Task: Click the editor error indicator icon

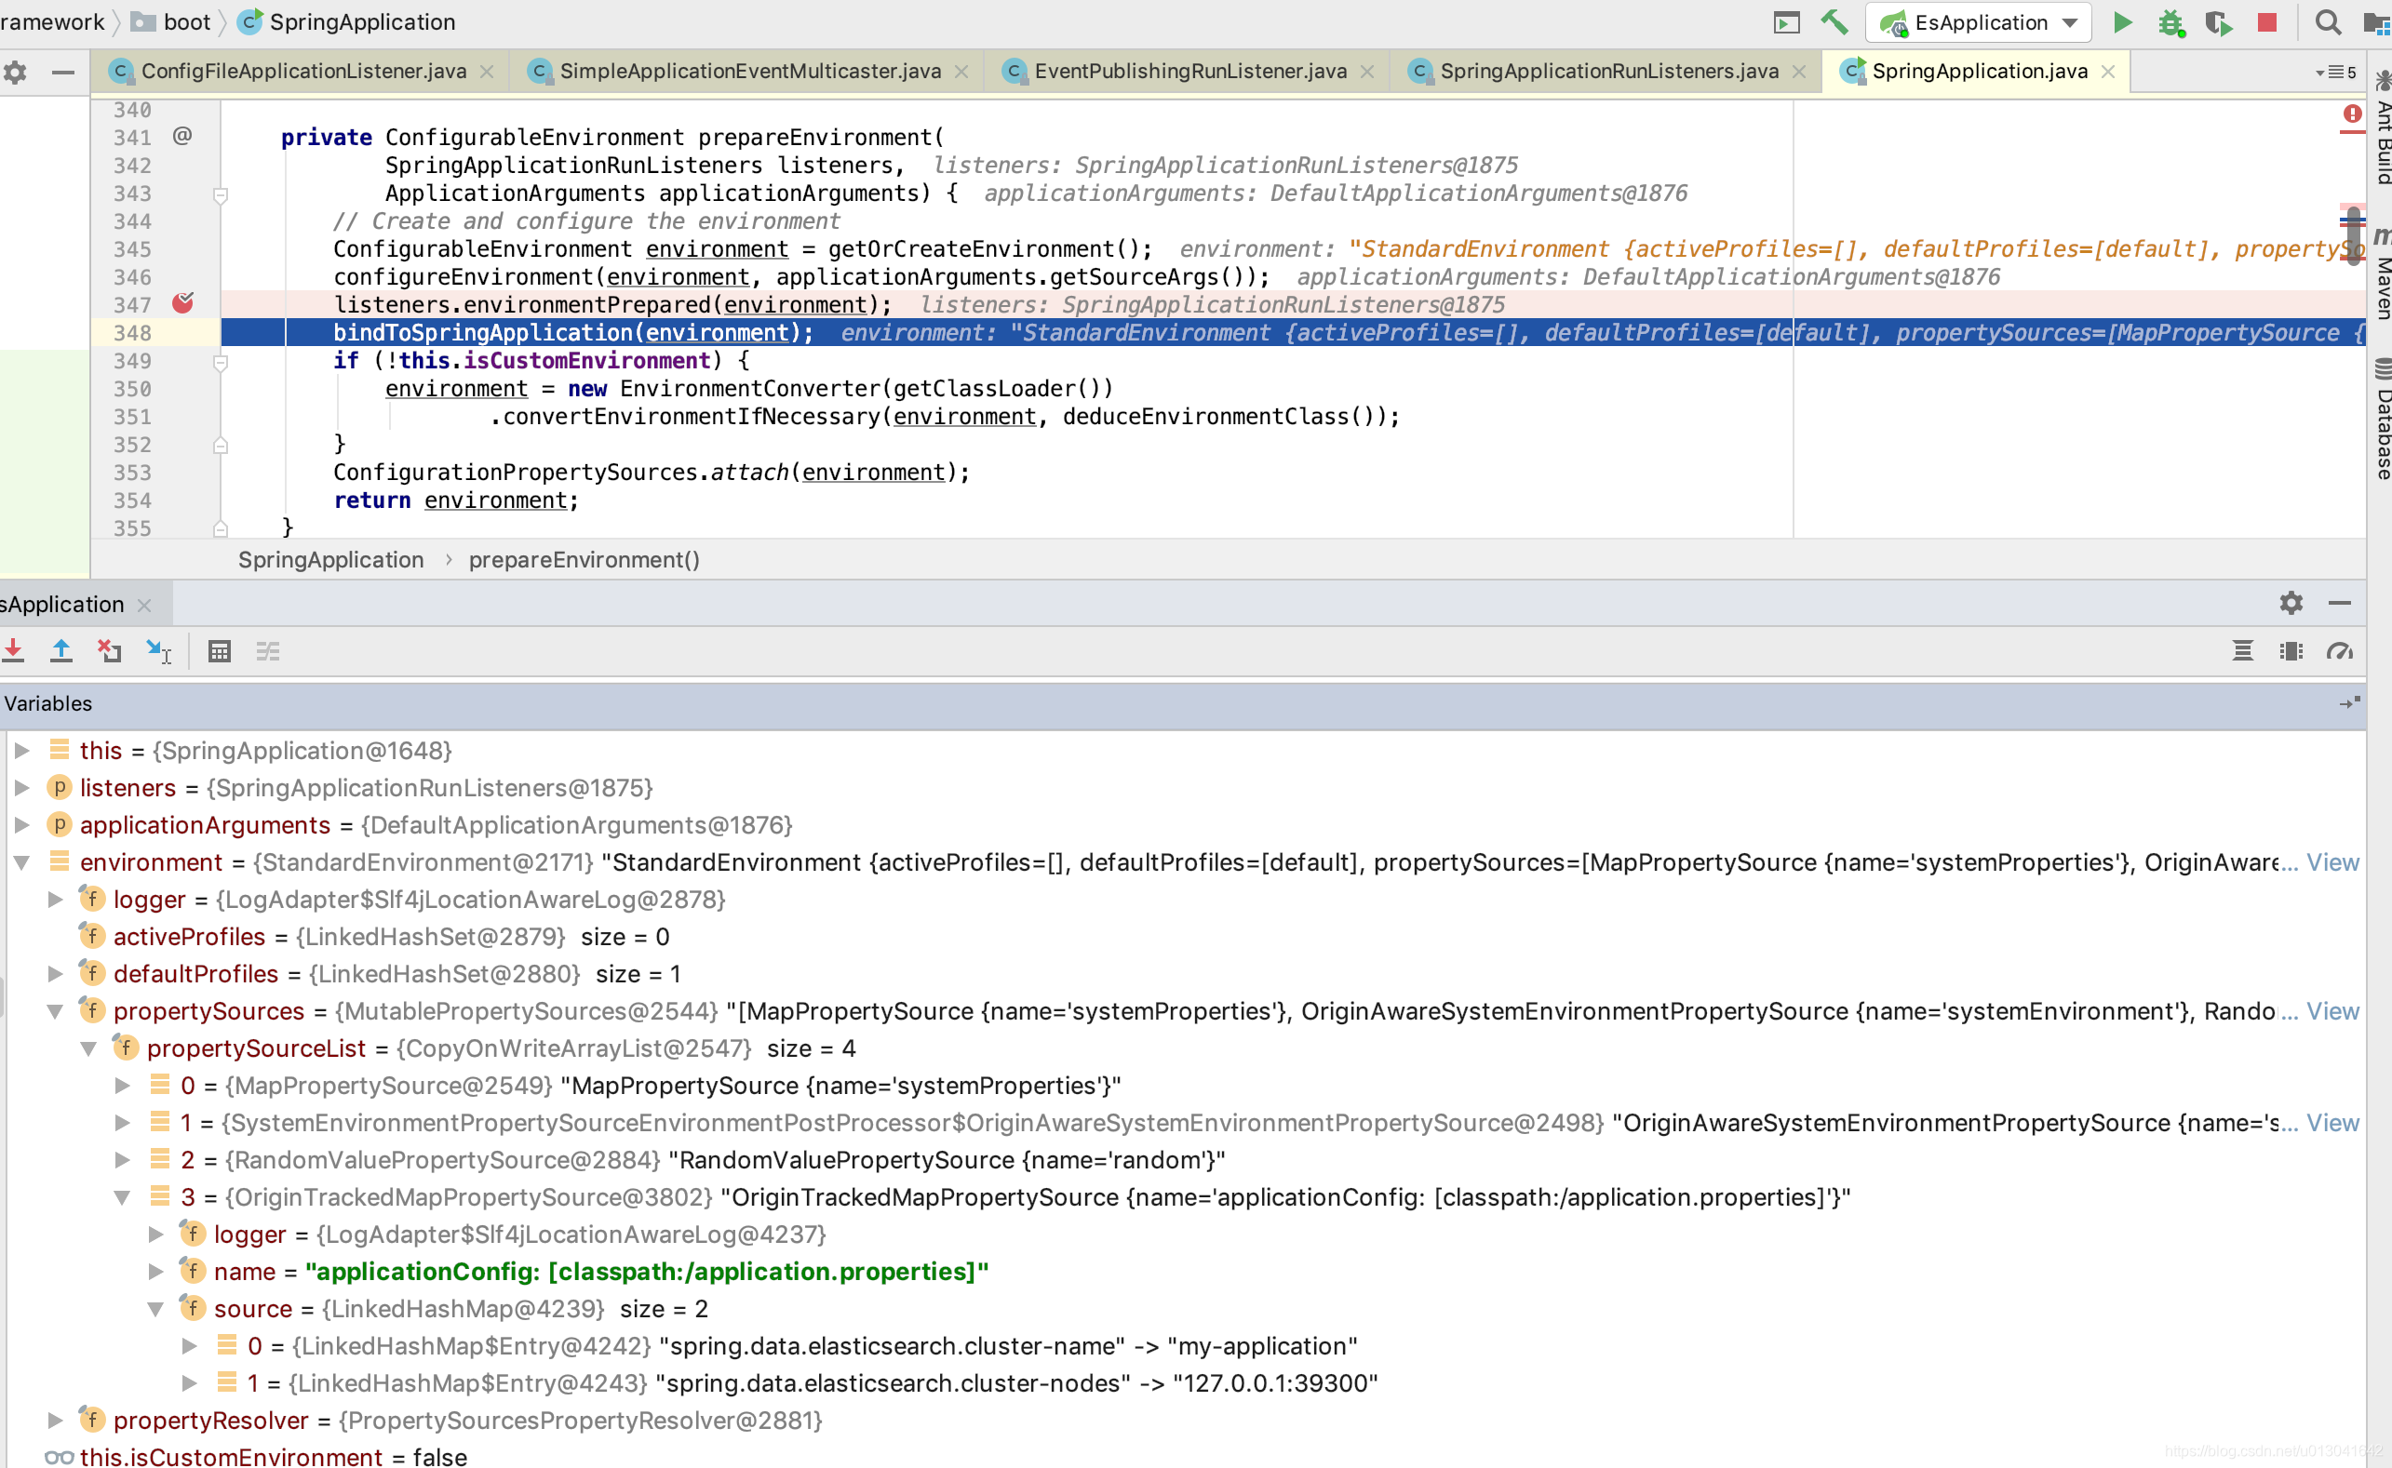Action: 2351,114
